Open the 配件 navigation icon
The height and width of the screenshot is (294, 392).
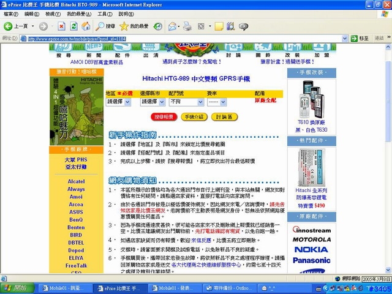(x=123, y=50)
